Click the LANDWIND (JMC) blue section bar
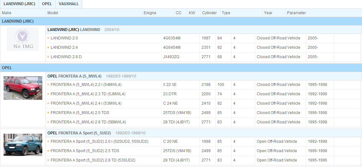 coord(181,21)
